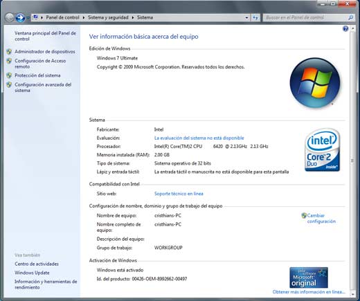Click the Windows 7 logo orb

[315, 82]
